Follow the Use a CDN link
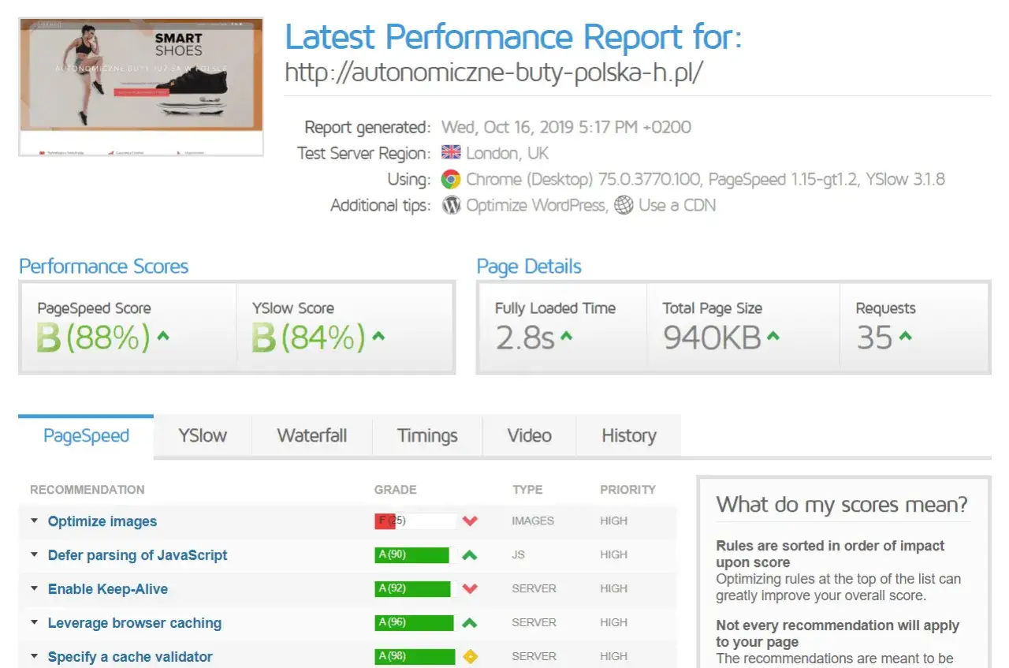1009x668 pixels. click(x=677, y=206)
